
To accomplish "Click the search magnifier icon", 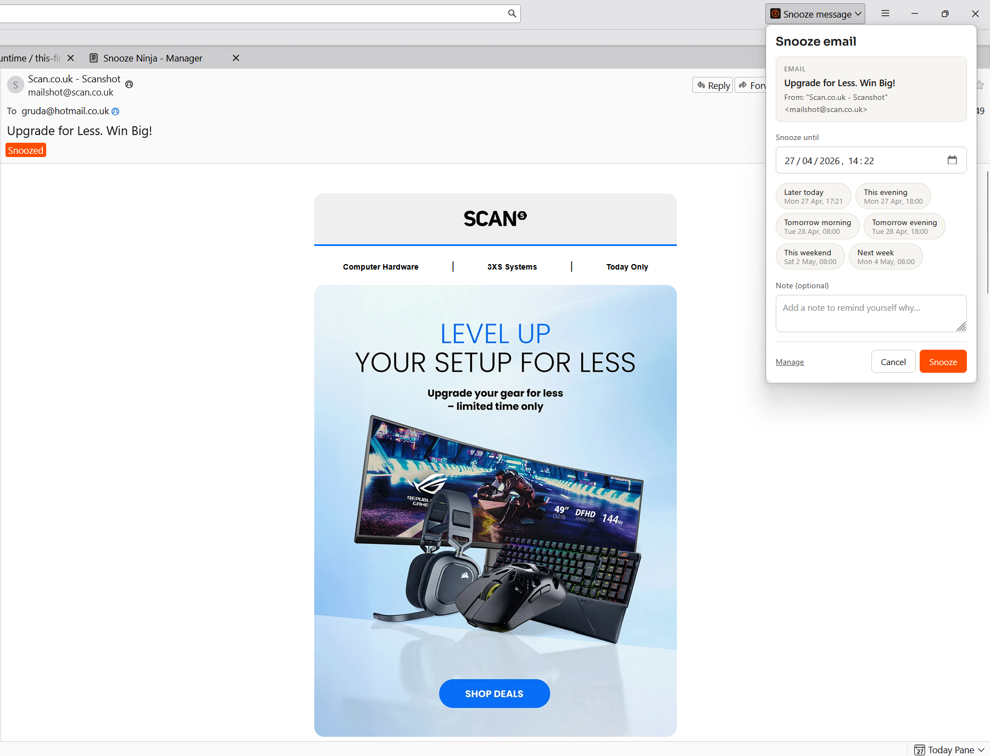I will click(512, 13).
